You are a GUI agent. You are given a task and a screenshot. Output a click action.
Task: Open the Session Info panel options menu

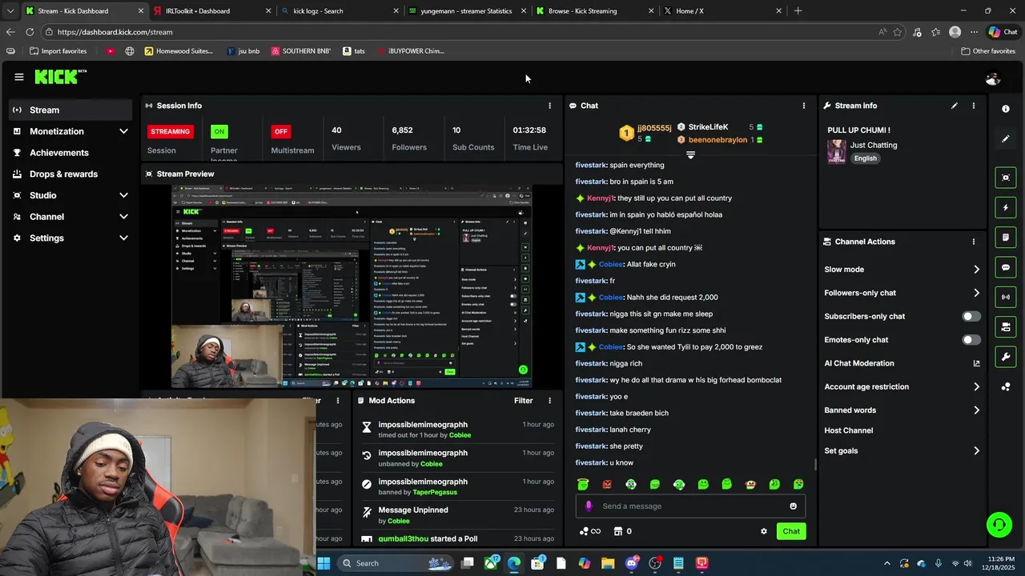tap(549, 106)
